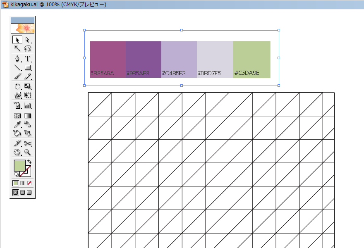Screen dimensions: 364x248
Task: Select the Blend tool
Action: point(28,124)
